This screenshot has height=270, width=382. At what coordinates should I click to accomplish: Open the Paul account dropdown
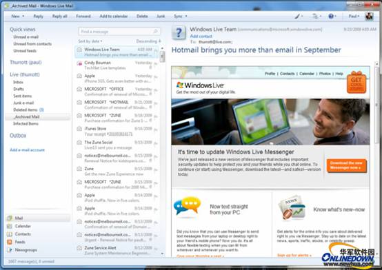click(354, 17)
